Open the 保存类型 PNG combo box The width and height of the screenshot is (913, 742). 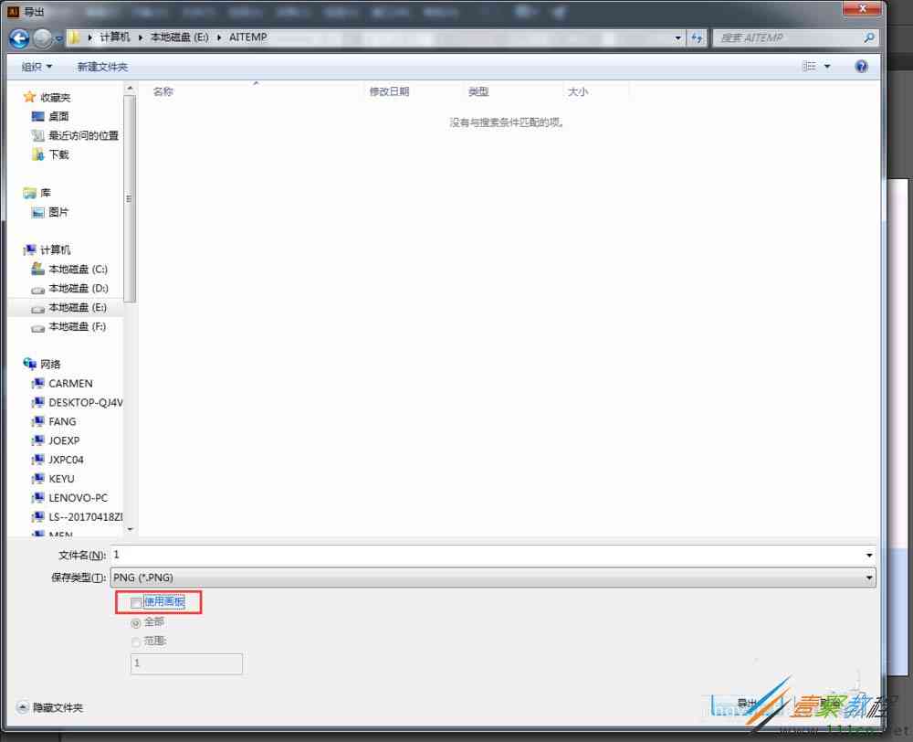click(x=493, y=578)
